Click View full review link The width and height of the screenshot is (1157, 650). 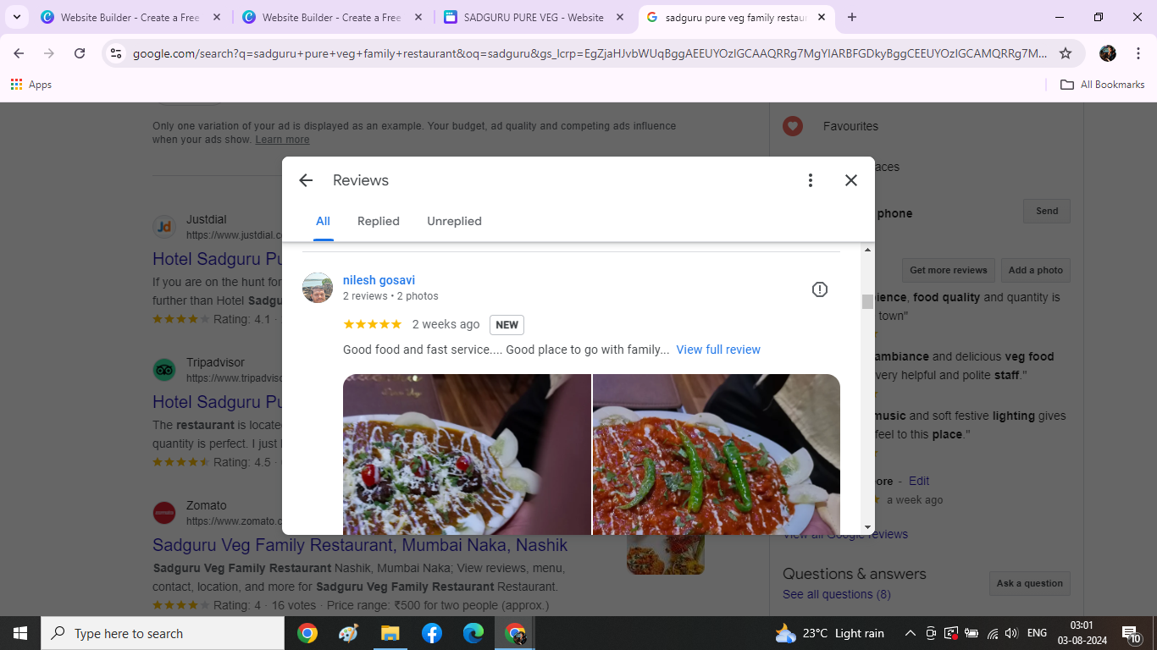(x=718, y=350)
